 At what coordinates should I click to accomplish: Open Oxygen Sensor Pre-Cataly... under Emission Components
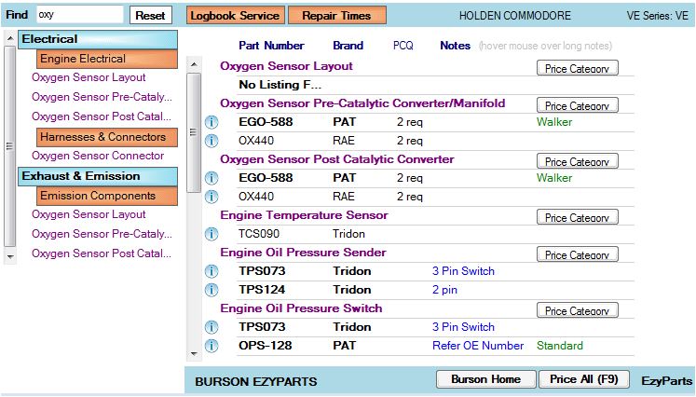click(x=102, y=234)
